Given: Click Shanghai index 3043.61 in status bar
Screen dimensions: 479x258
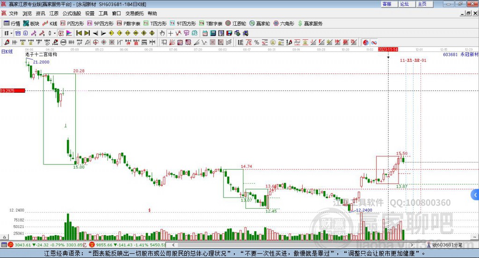Looking at the screenshot, I should 22,245.
